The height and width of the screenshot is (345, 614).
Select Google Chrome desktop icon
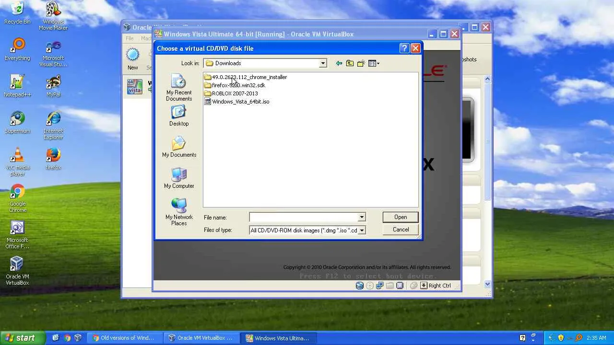click(x=17, y=199)
